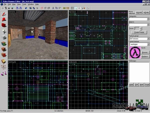Screen dimensions: 150x113
Task: Select the Apply Decals tool
Action: (4, 55)
